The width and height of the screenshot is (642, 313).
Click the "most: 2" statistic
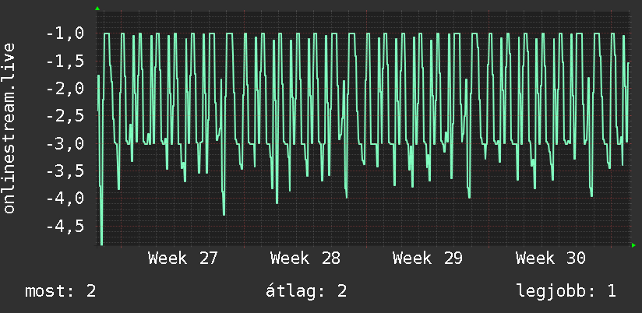coord(61,291)
